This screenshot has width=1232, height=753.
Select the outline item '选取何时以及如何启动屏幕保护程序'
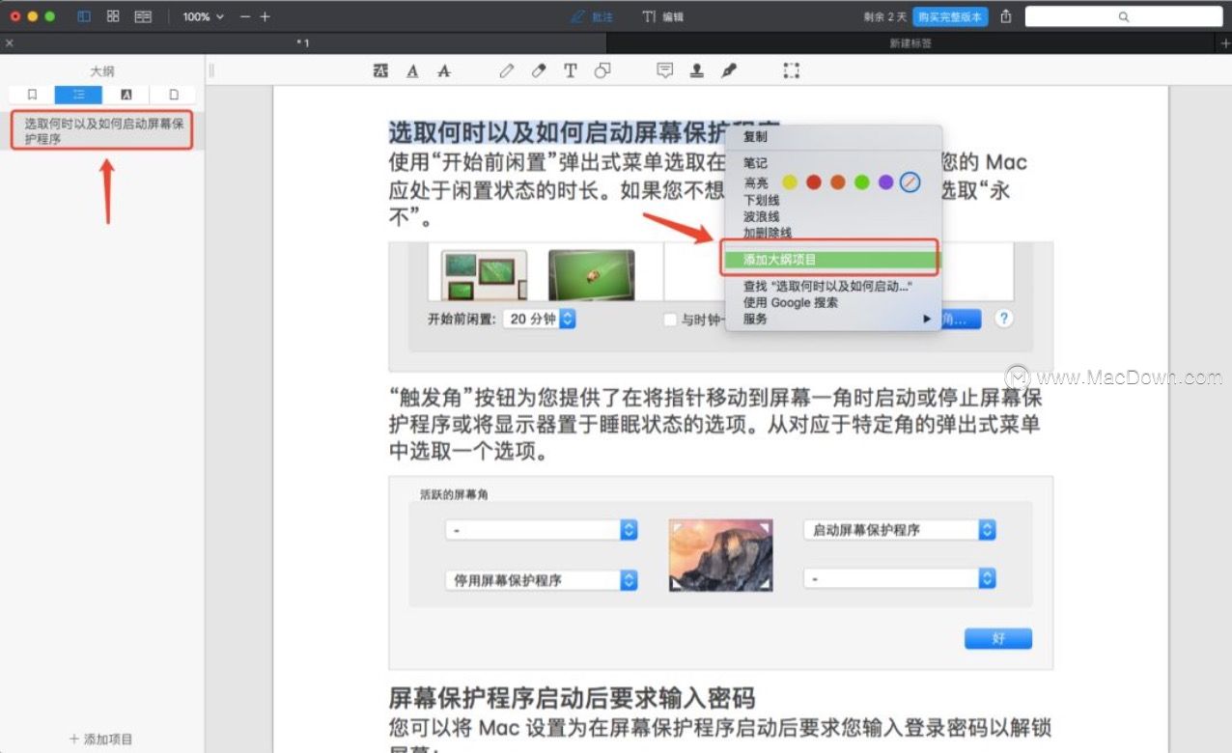click(x=102, y=130)
